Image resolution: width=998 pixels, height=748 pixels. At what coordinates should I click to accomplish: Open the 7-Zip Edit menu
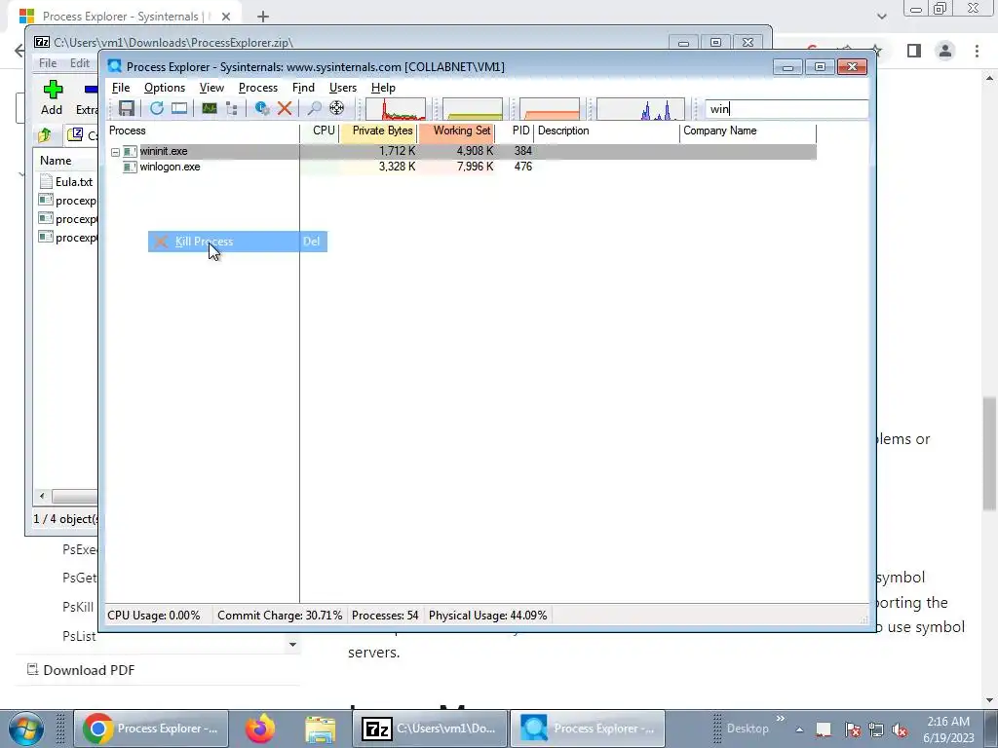click(x=80, y=63)
